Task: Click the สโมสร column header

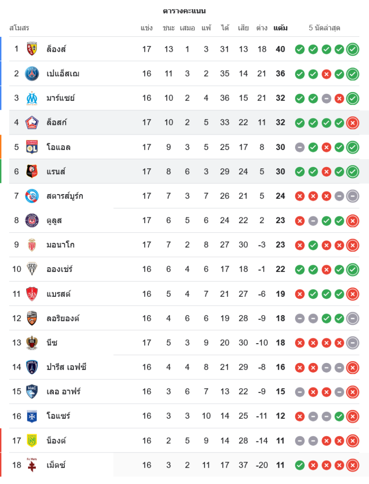Action: [x=19, y=28]
